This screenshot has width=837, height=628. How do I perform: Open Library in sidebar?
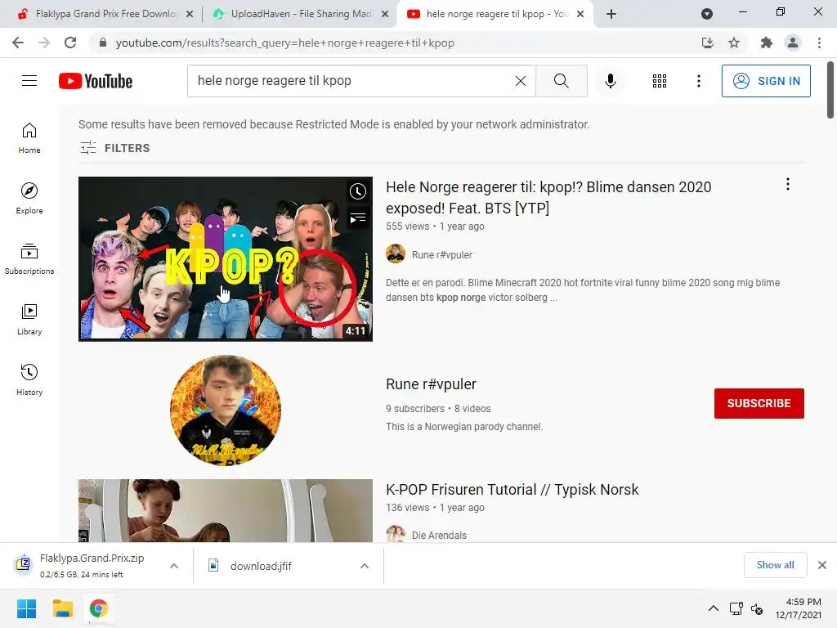(x=29, y=320)
